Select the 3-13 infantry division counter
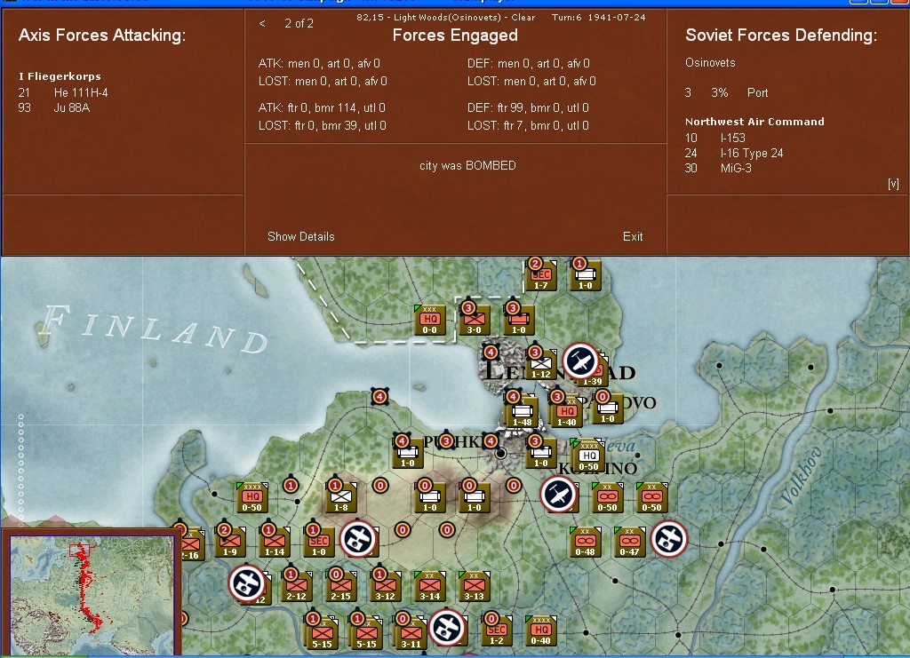910x658 pixels. coord(475,587)
